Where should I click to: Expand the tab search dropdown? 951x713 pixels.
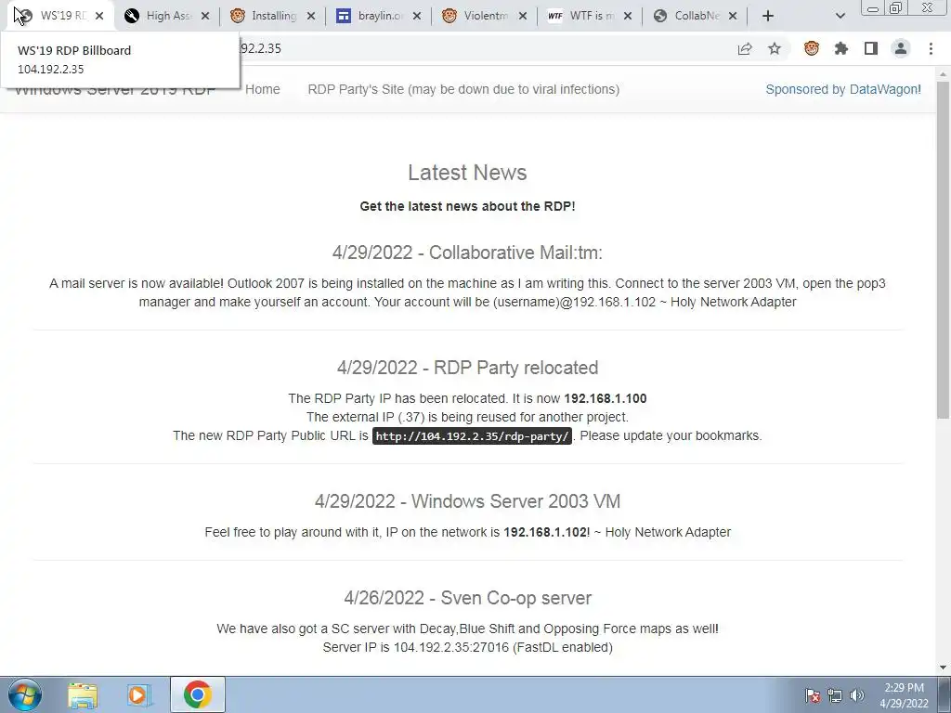pos(840,16)
